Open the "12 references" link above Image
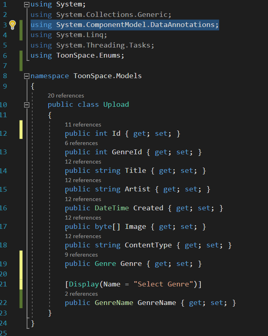 (83, 218)
